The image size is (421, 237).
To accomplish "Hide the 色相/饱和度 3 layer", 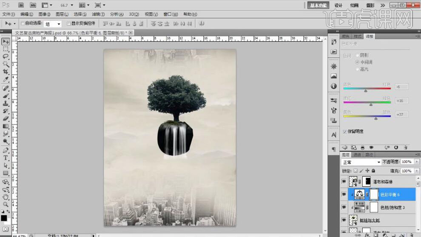I will [x=344, y=207].
